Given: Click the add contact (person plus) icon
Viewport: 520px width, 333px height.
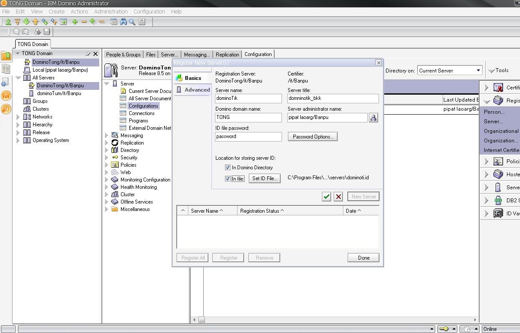Looking at the screenshot, I should (37, 32).
